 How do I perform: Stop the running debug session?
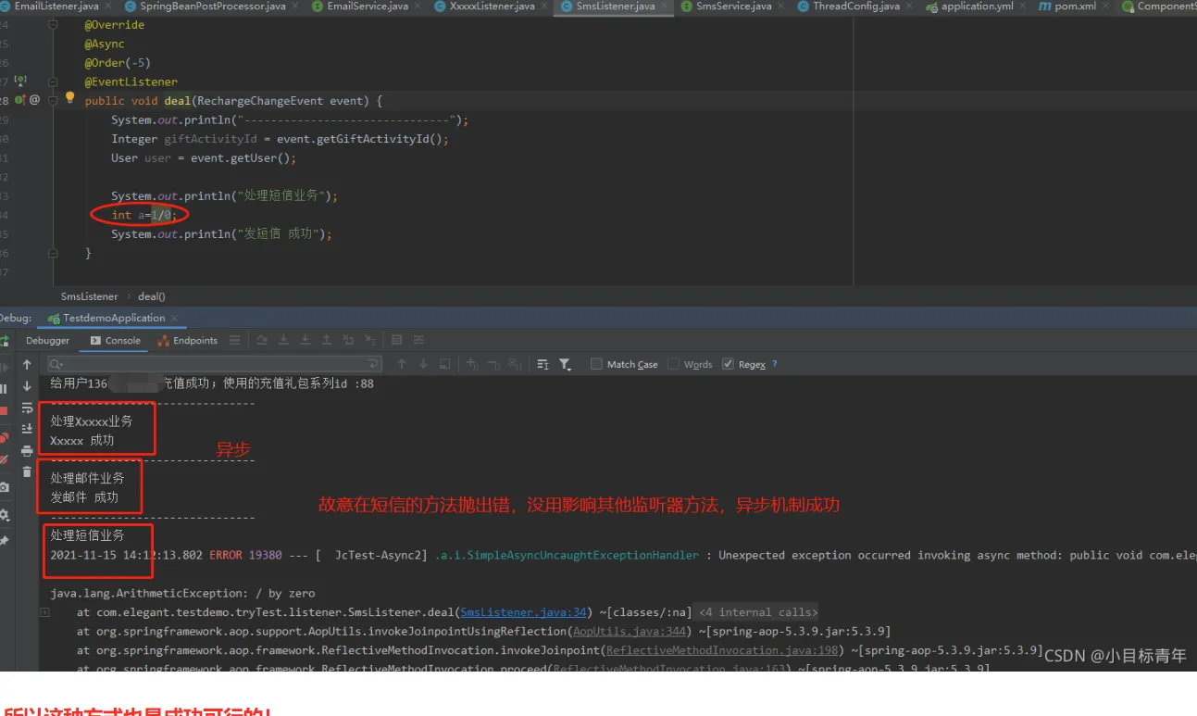pos(5,410)
